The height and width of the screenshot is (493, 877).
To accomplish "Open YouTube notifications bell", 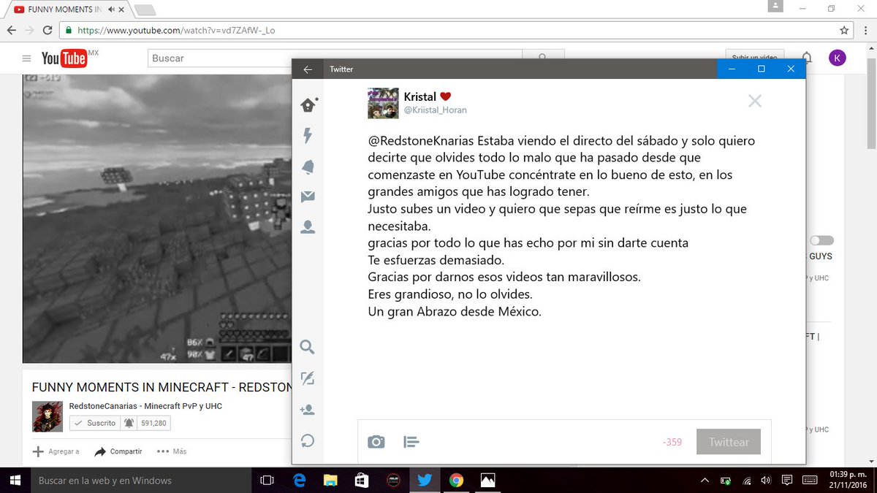I will (x=807, y=58).
